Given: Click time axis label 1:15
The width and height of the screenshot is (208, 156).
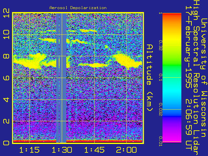Looking at the screenshot, I should click(x=29, y=150).
